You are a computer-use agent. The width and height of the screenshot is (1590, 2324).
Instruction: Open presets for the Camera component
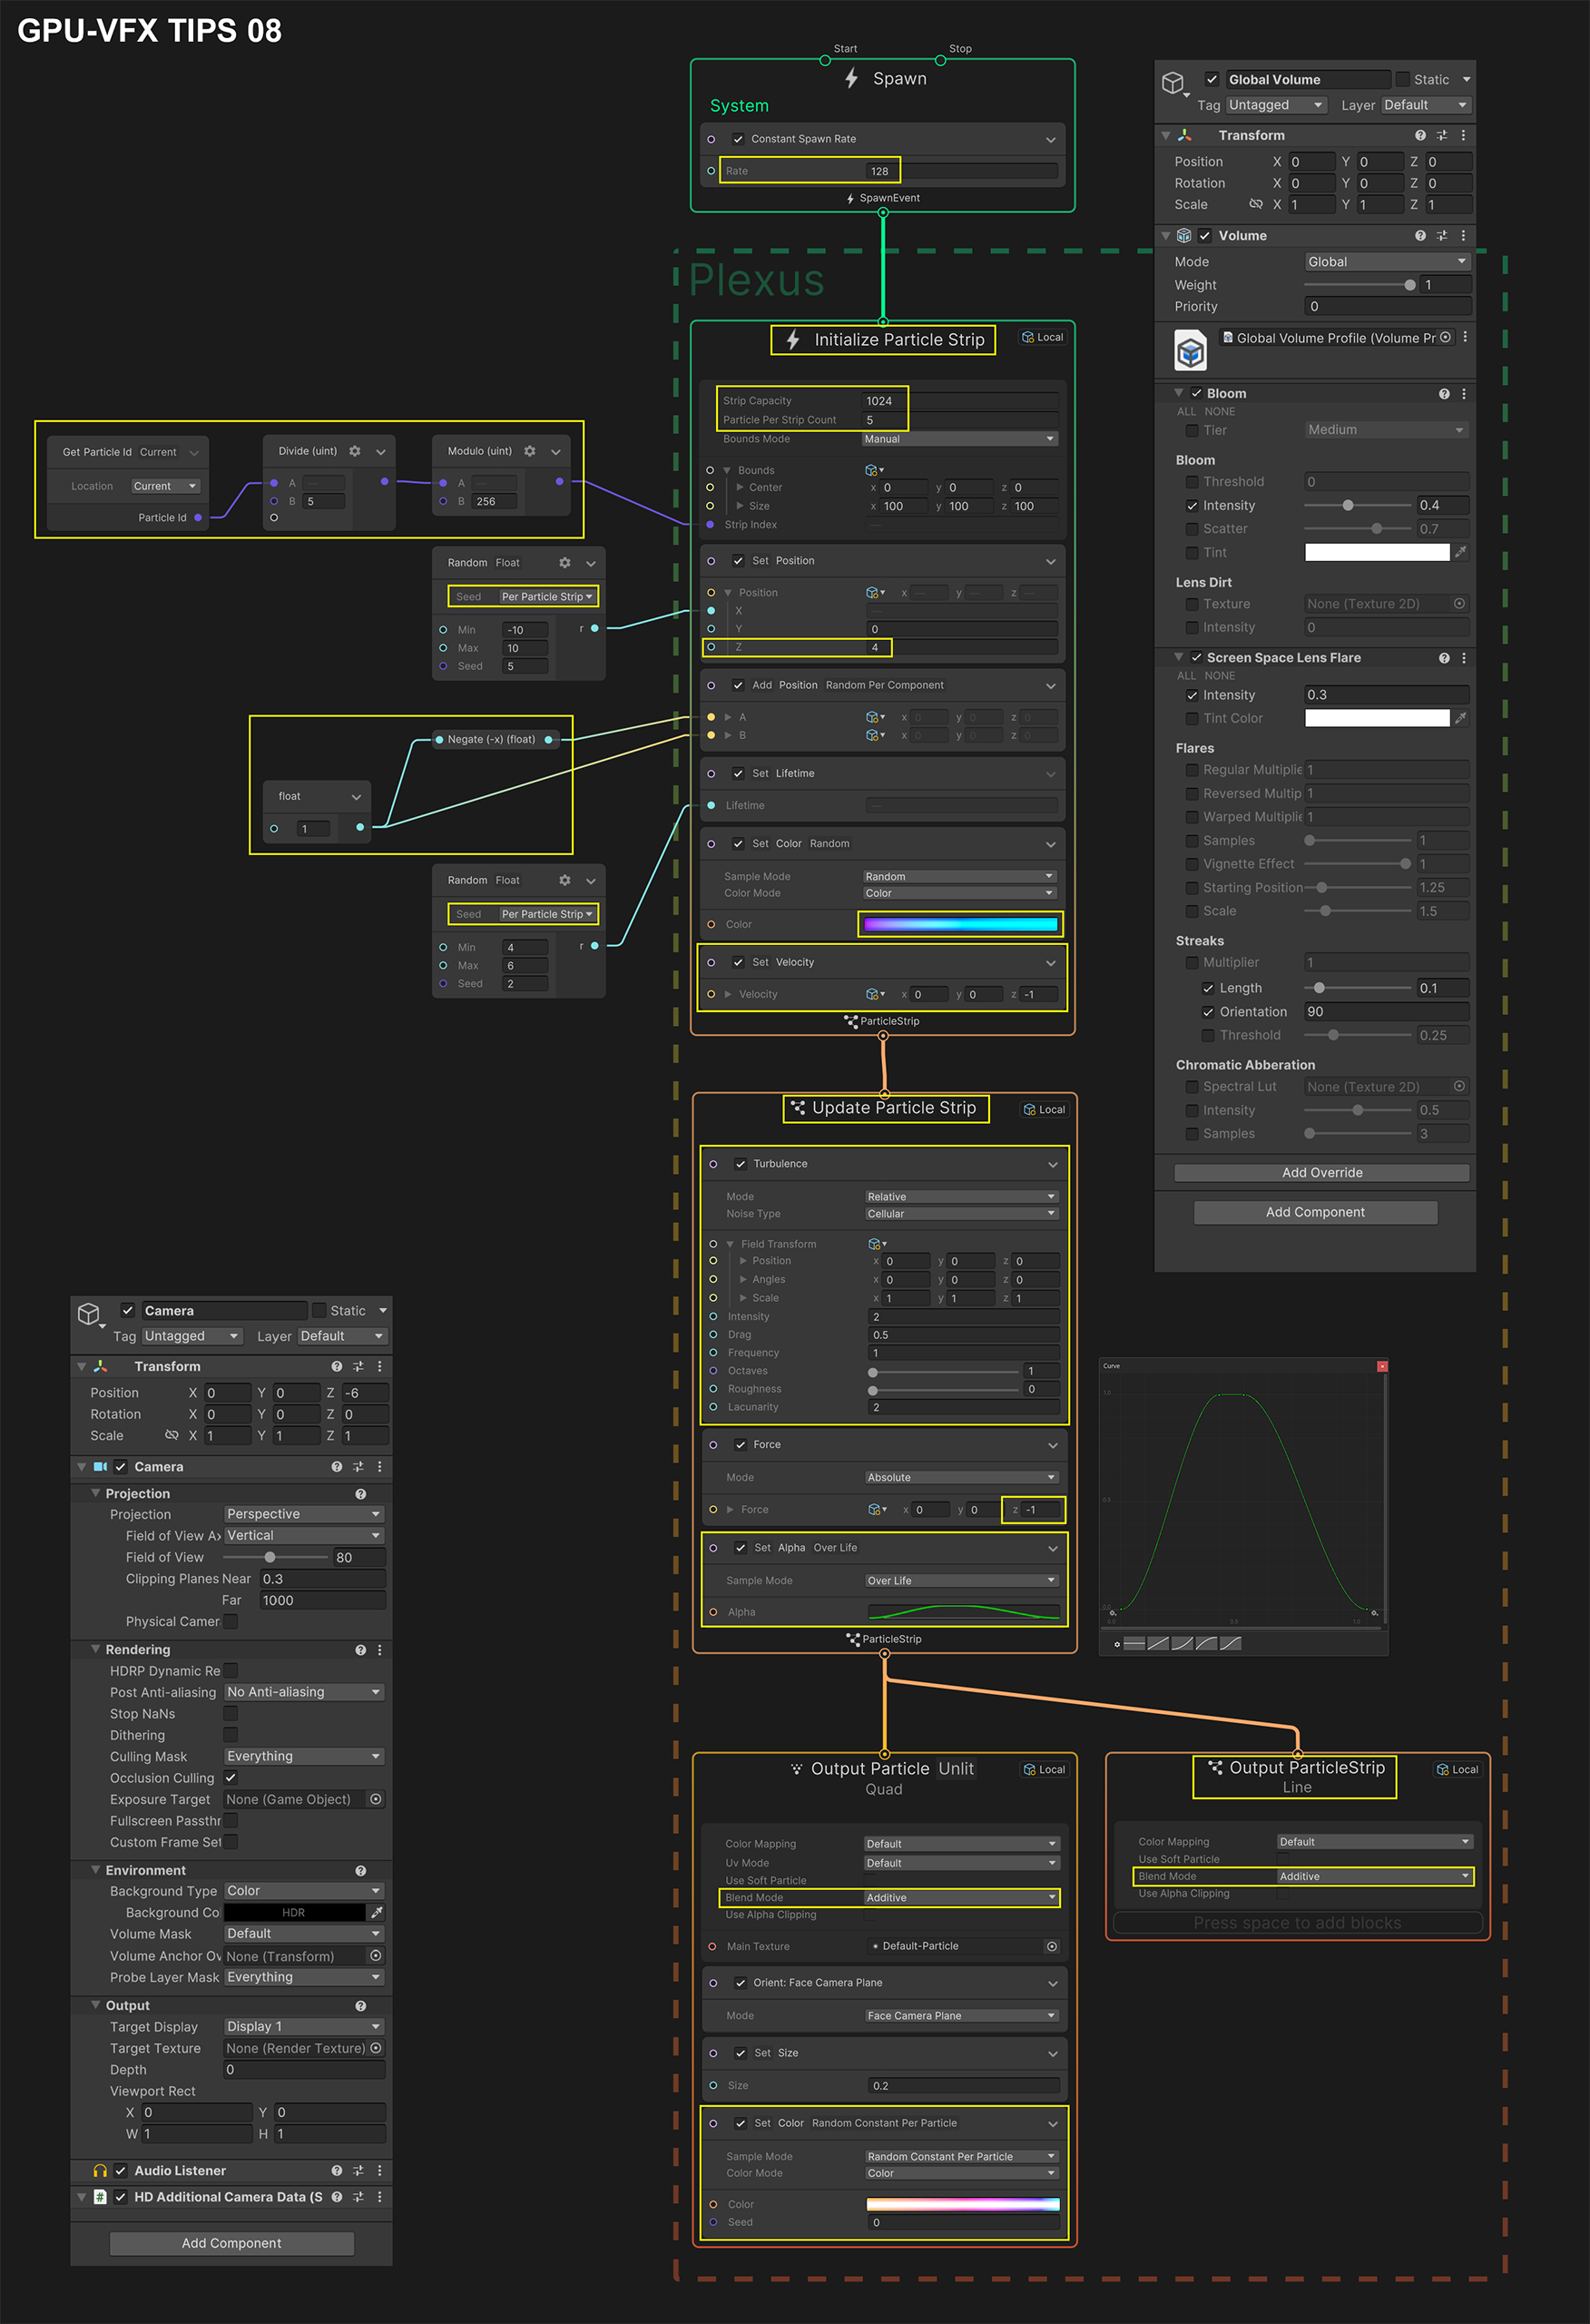(x=359, y=1467)
